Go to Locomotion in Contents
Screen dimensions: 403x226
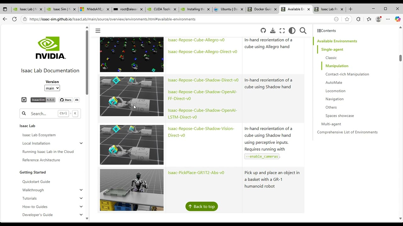pos(335,91)
